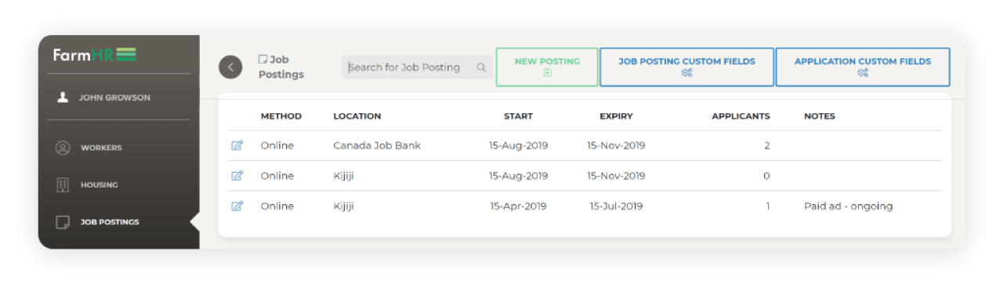Click the FarmHR logo
This screenshot has width=1003, height=290.
click(x=95, y=55)
